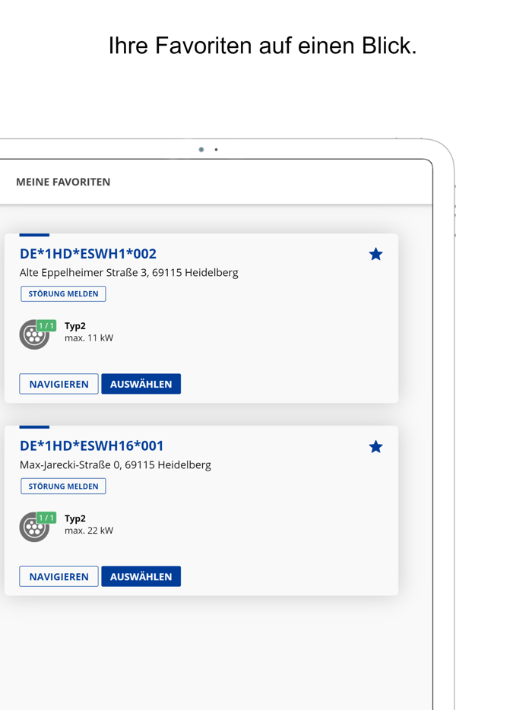Viewport: 532px width, 710px height.
Task: Click Störung melden for DE*1HD*ESWH16*001
Action: click(63, 487)
